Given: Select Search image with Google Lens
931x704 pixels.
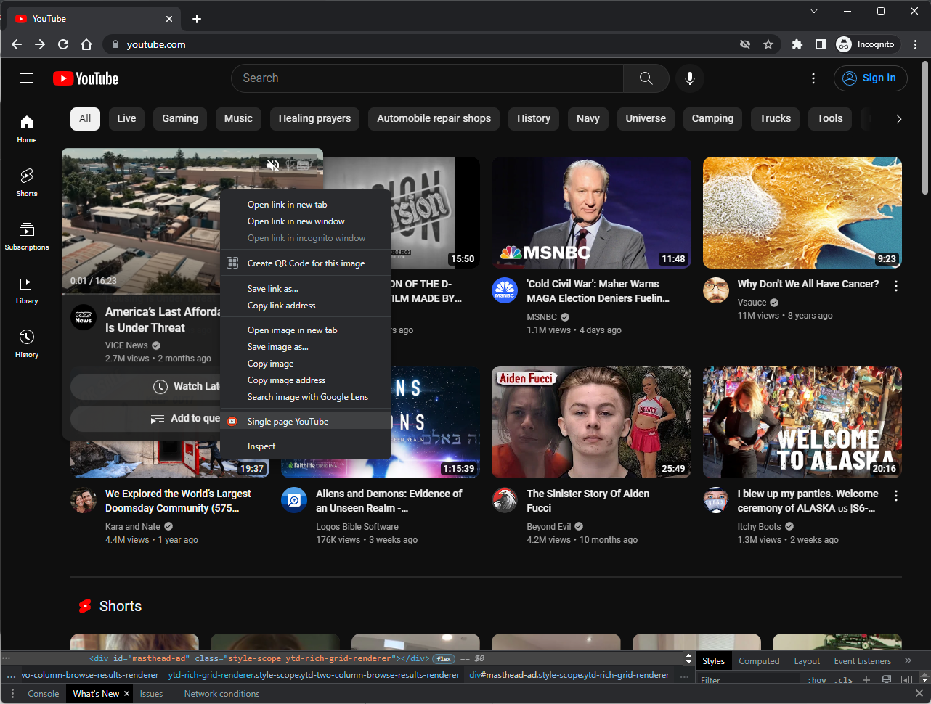Looking at the screenshot, I should [306, 397].
